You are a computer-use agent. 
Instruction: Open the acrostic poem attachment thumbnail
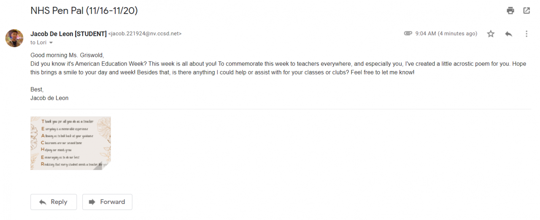tap(70, 143)
